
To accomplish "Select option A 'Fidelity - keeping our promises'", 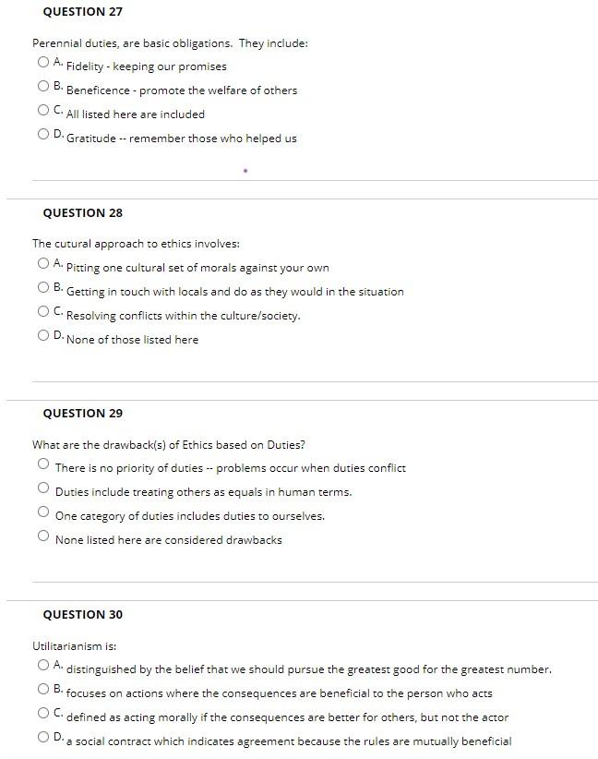I will 42,61.
